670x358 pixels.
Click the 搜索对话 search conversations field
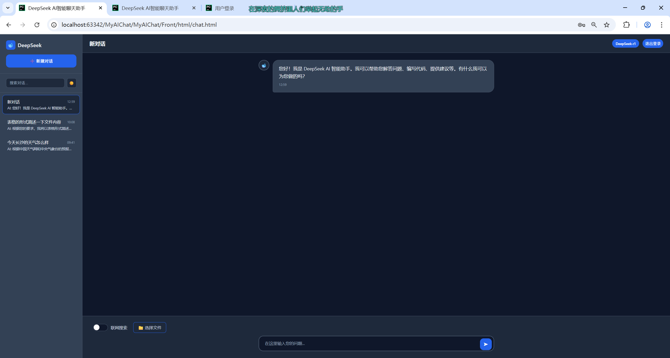(35, 83)
